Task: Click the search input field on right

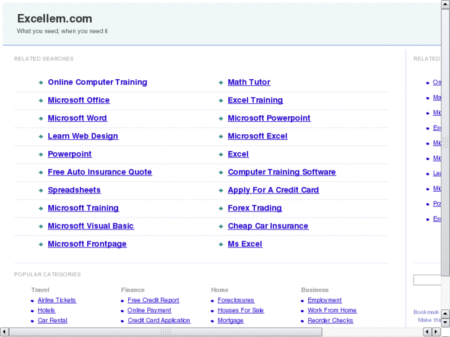Action: tap(427, 280)
